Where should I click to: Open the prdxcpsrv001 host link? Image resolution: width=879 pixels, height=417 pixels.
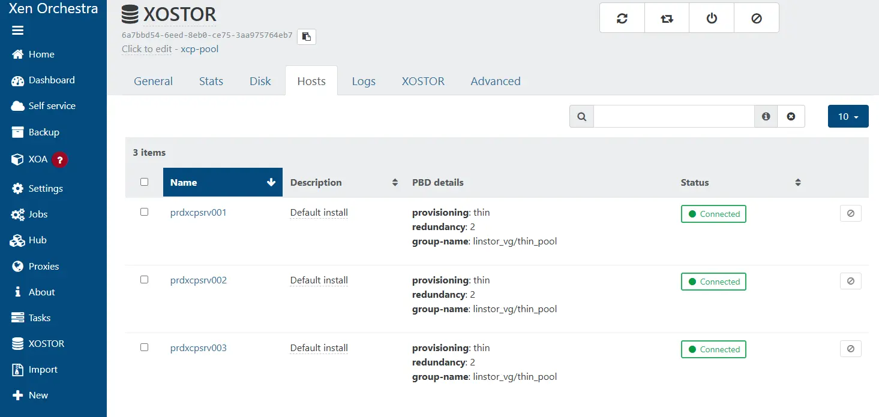198,212
